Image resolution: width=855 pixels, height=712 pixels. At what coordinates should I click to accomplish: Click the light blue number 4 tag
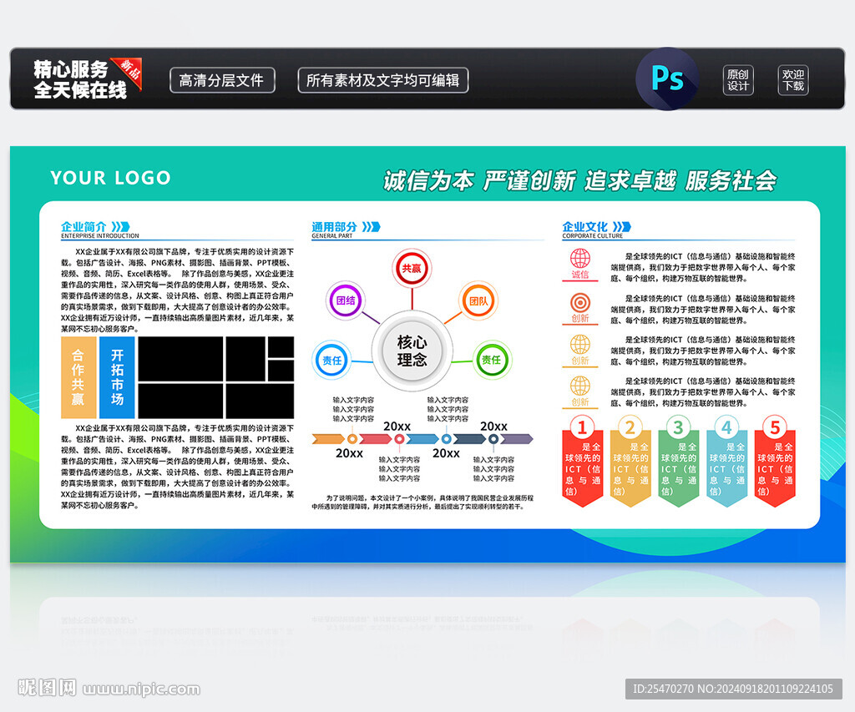point(727,462)
